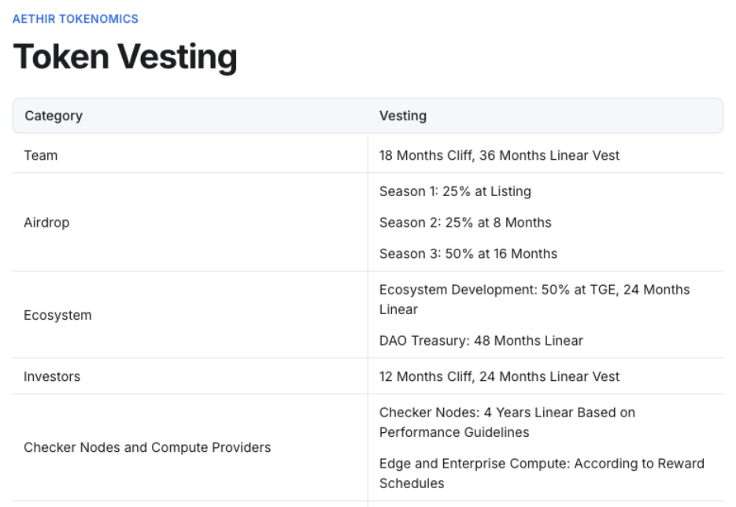The image size is (736, 507).
Task: Select the Investors category cell
Action: (x=52, y=377)
